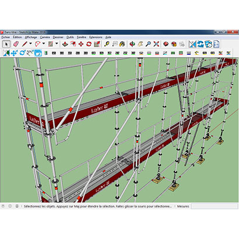This screenshot has width=239, height=239.
Task: Activate the red Rotate tool
Action: pos(89,44)
